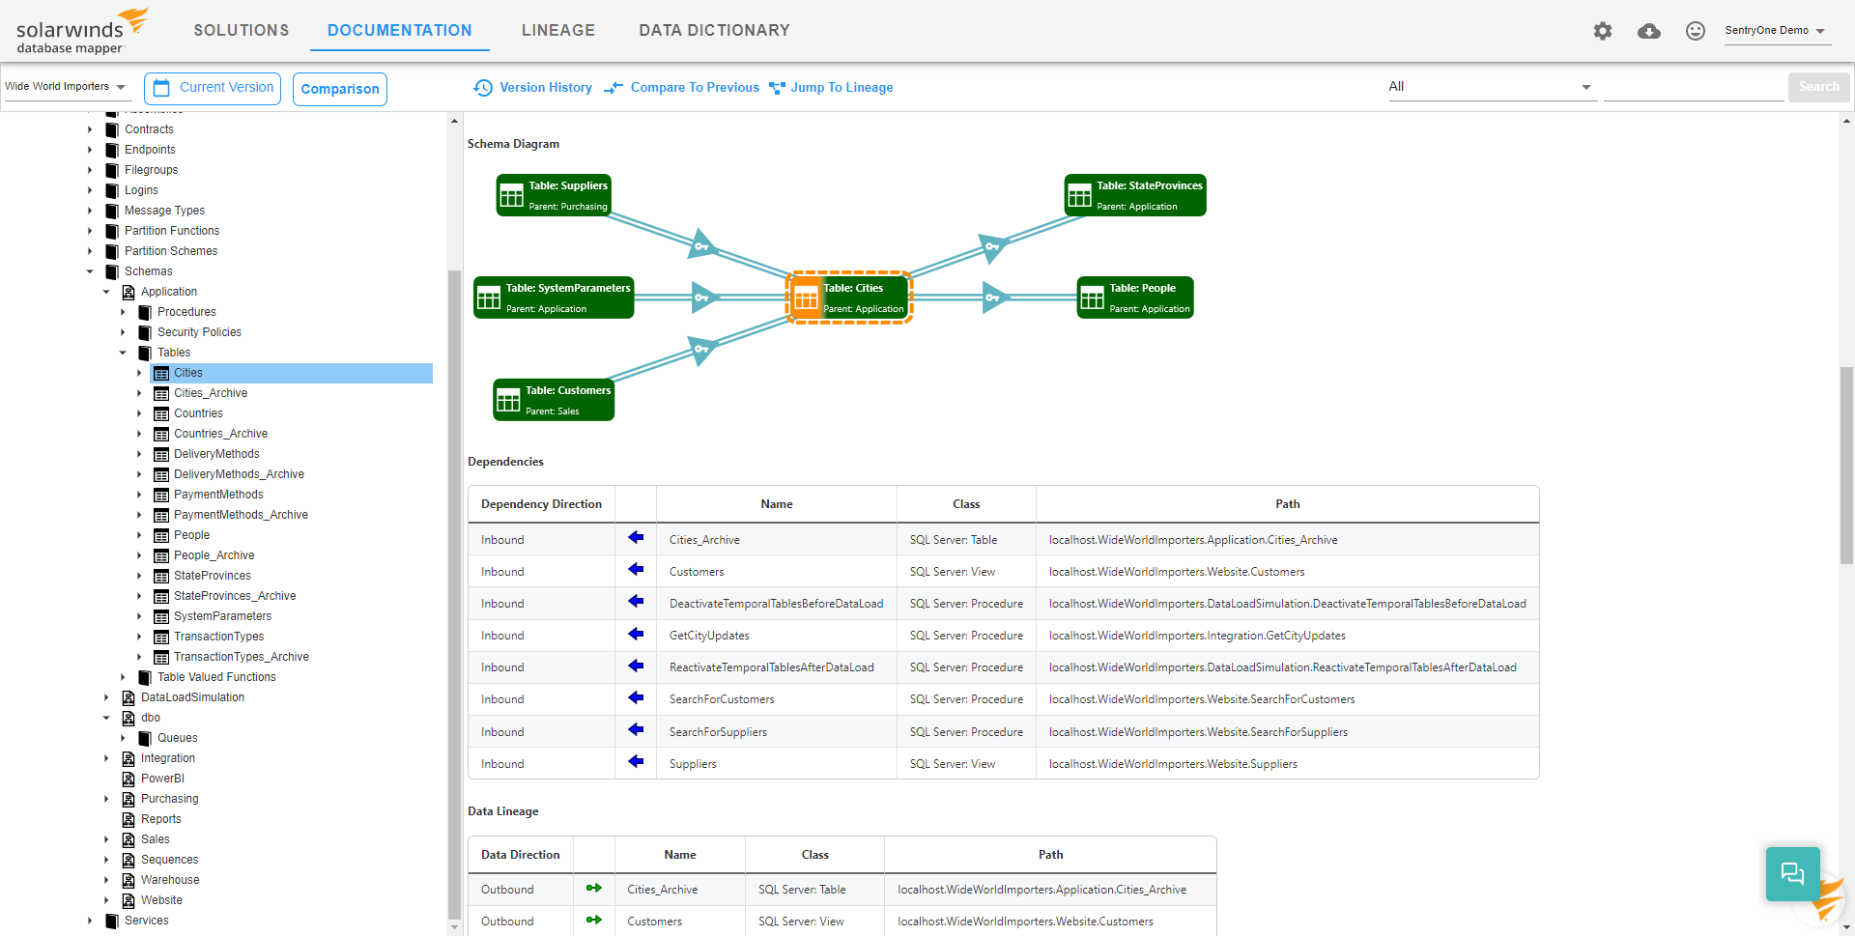Expand the Warehouse schema node
The height and width of the screenshot is (936, 1855).
[106, 880]
